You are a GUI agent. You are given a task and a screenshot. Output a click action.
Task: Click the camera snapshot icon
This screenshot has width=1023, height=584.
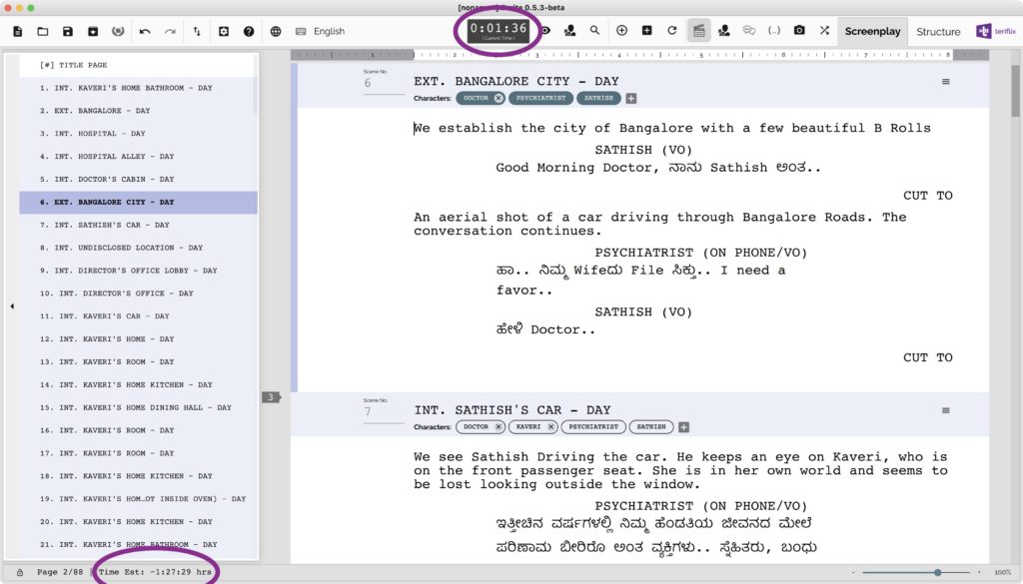(799, 31)
